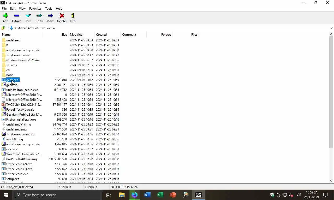Screen dimensions: 334x200
Task: Open Word from the taskbar
Action: click(x=147, y=195)
